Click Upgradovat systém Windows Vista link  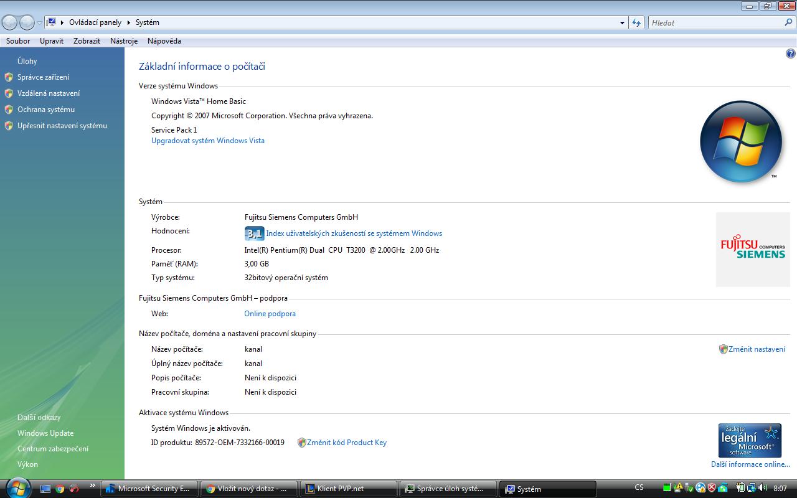coord(208,141)
